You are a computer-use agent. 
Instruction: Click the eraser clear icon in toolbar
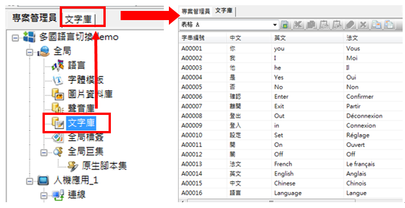[350, 25]
